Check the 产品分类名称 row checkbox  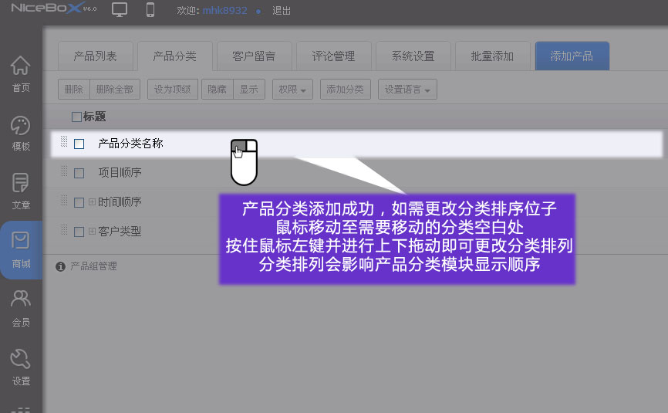click(x=79, y=144)
